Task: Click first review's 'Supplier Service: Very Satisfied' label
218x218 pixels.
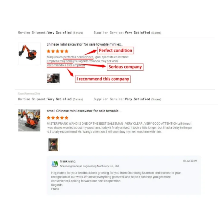Action: coord(128,33)
